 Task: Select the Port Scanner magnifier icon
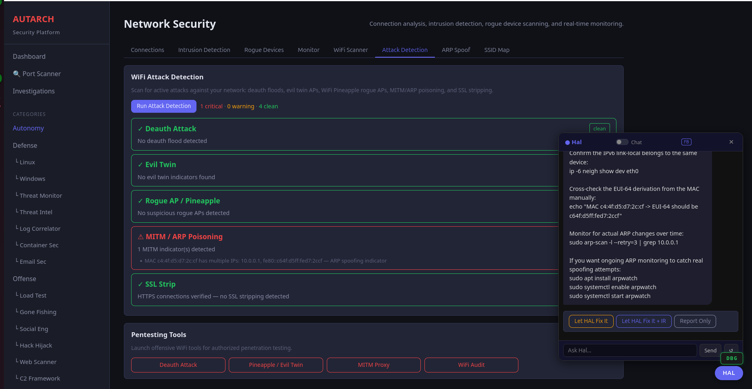[17, 74]
